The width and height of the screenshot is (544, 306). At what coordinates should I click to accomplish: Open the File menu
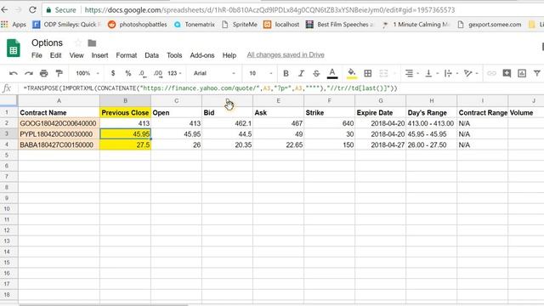coord(37,55)
